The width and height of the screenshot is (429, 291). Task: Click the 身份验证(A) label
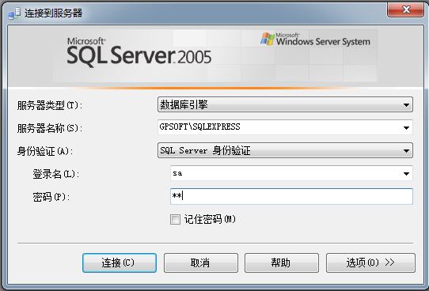[45, 151]
